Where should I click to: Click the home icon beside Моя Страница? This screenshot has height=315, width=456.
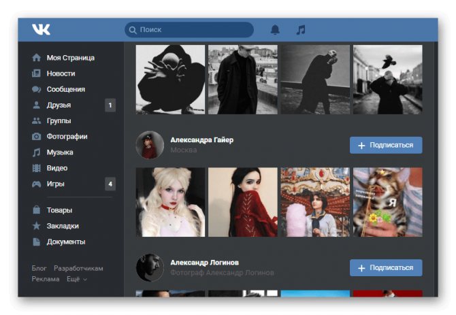[36, 58]
